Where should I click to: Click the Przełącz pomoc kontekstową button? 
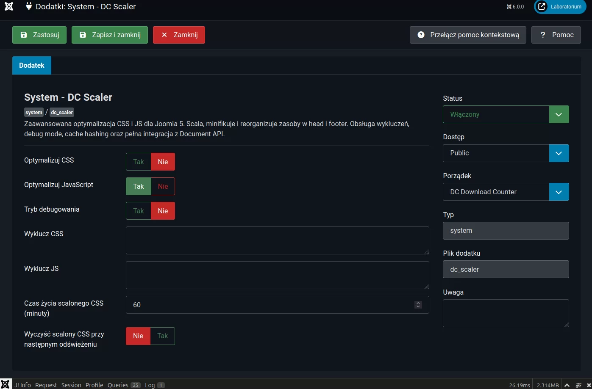(x=468, y=35)
